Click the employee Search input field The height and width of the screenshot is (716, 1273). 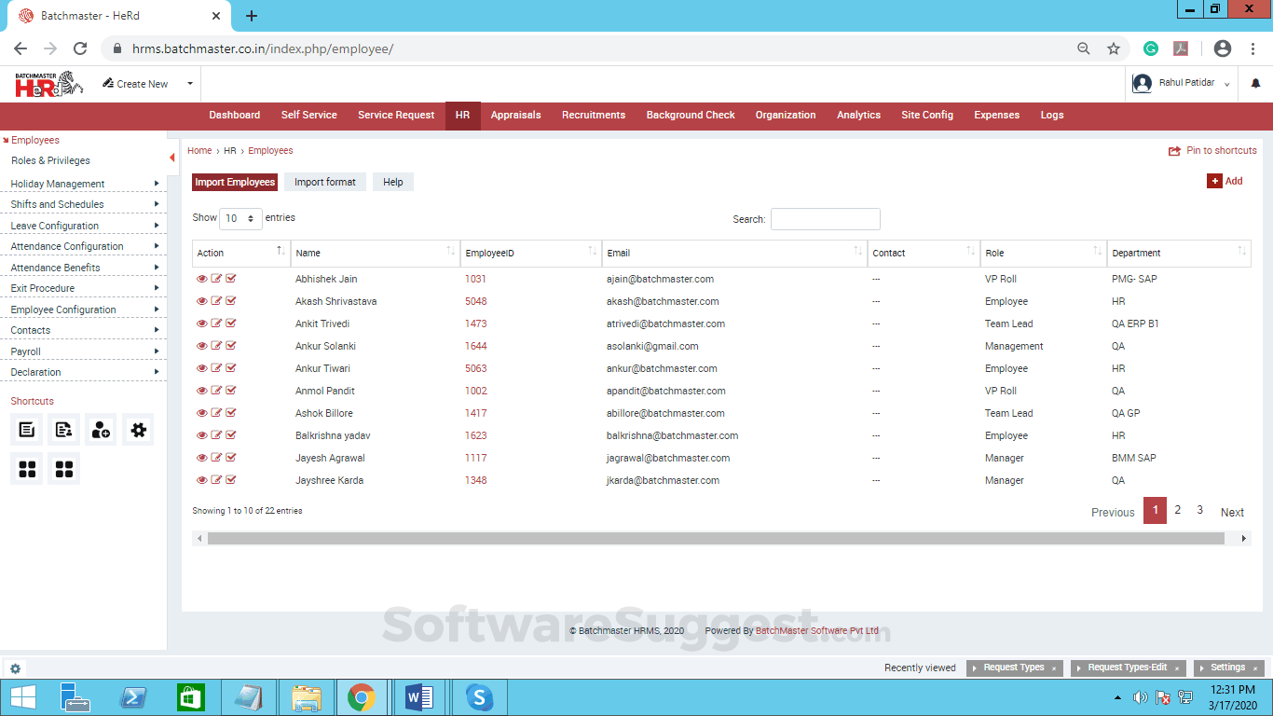(x=825, y=219)
